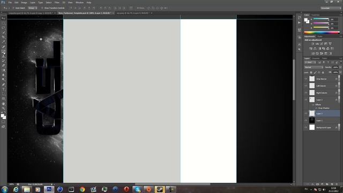
Task: Select the Rectangular Marquee tool
Action: click(3, 23)
